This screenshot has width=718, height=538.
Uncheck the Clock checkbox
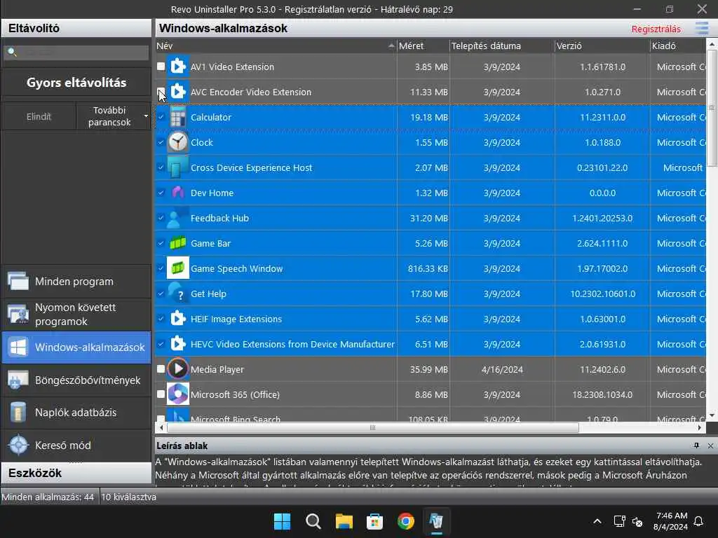pyautogui.click(x=161, y=142)
